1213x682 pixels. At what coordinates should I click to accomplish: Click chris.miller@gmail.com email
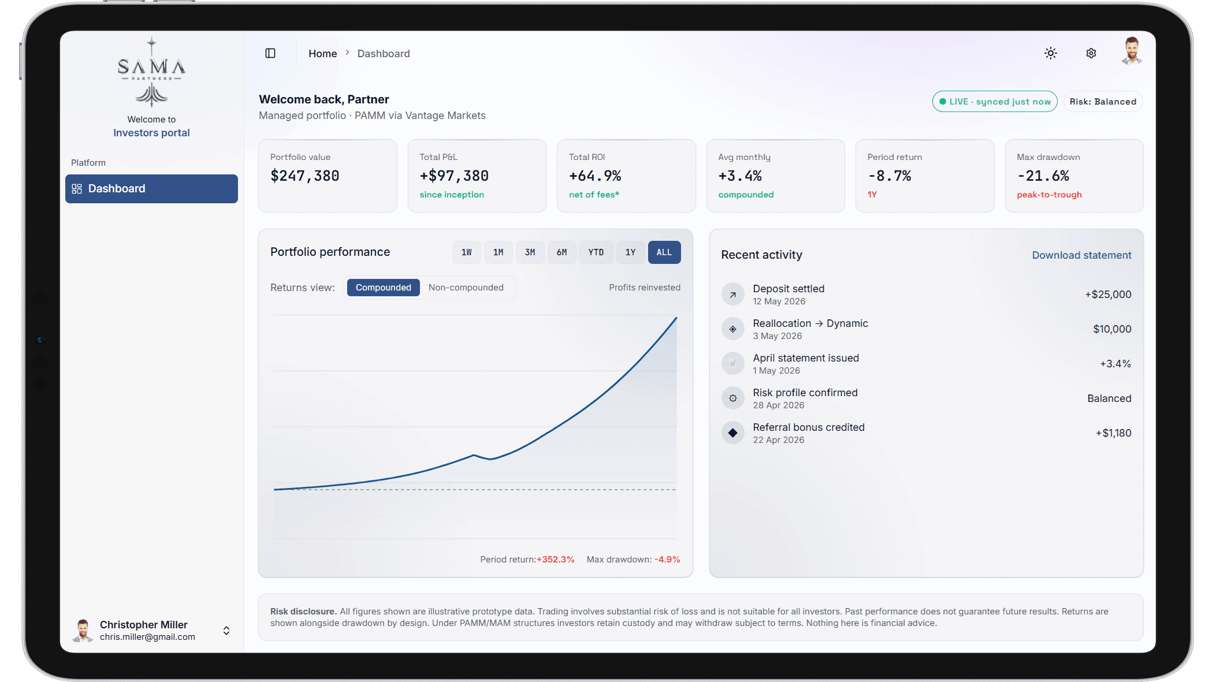(147, 637)
